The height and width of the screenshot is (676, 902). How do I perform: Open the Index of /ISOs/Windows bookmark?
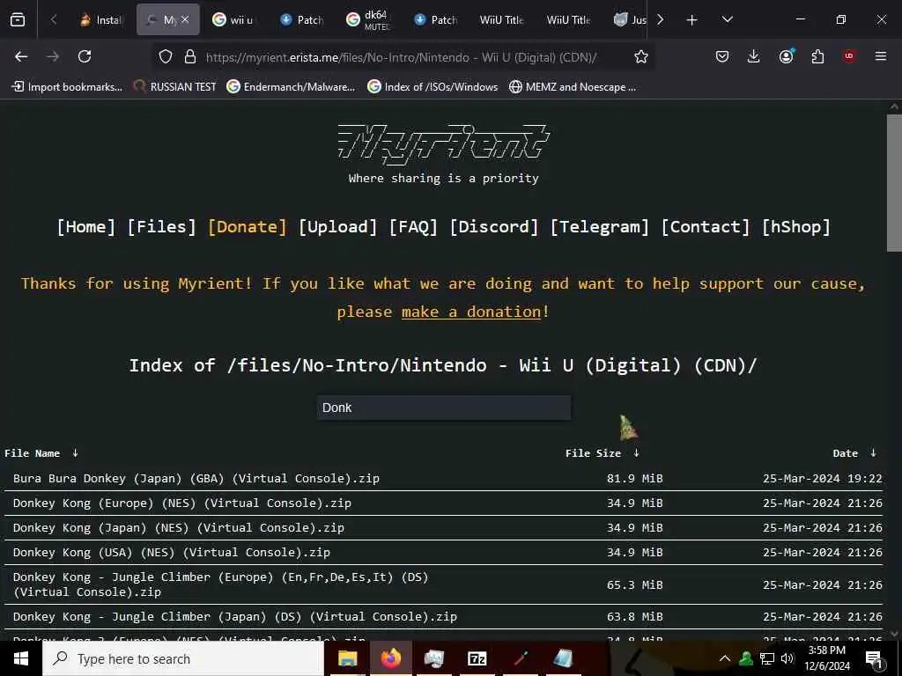point(433,87)
